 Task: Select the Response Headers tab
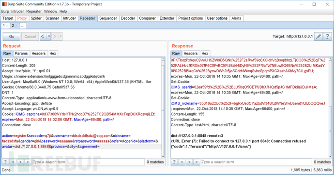[x=191, y=54]
